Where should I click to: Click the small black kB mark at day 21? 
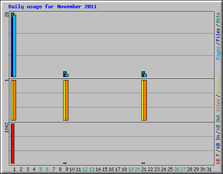point(143,163)
